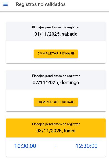Click the top app bar background
109x161 pixels.
pos(87,5)
